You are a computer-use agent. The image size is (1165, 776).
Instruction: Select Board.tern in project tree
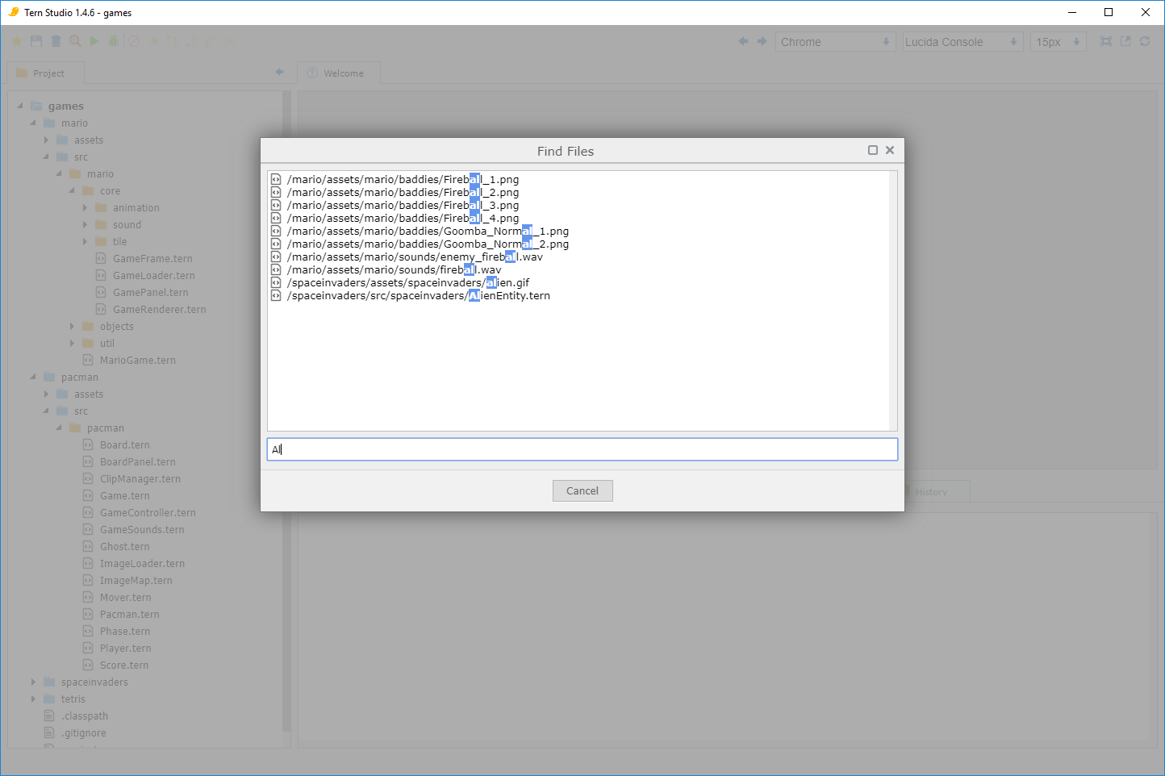click(x=124, y=444)
